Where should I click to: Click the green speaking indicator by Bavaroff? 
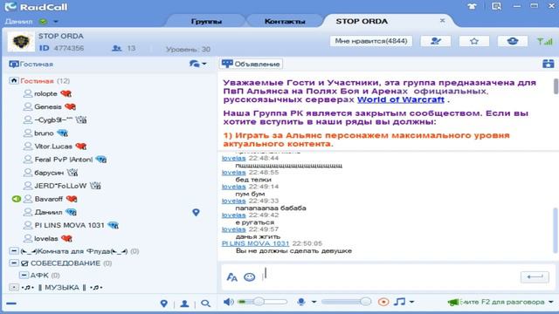click(16, 199)
